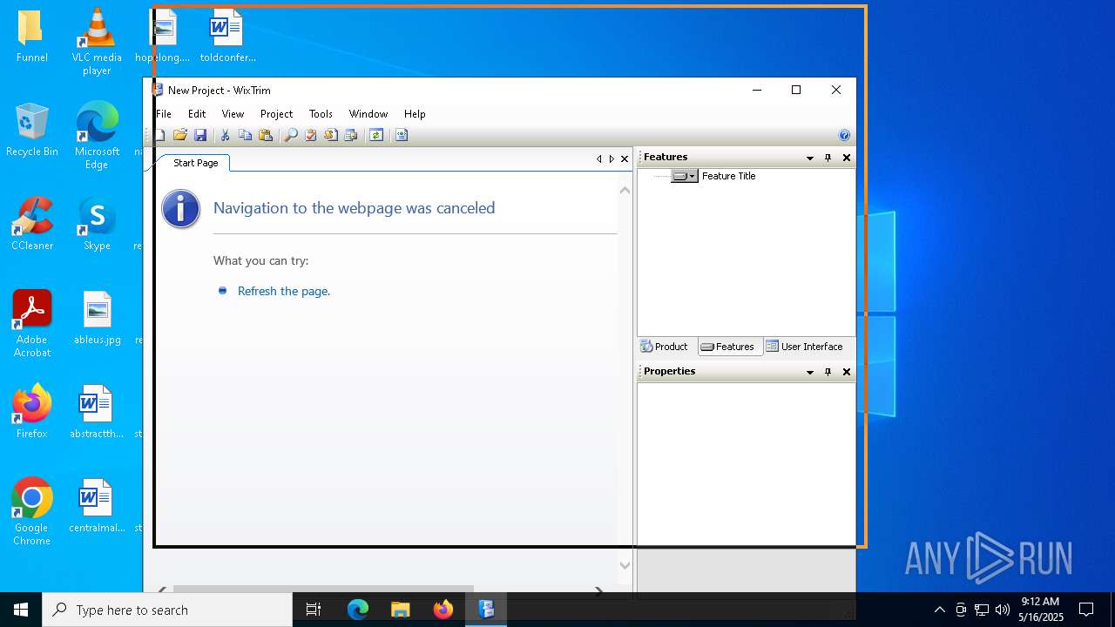Open the Edit menu

[197, 114]
